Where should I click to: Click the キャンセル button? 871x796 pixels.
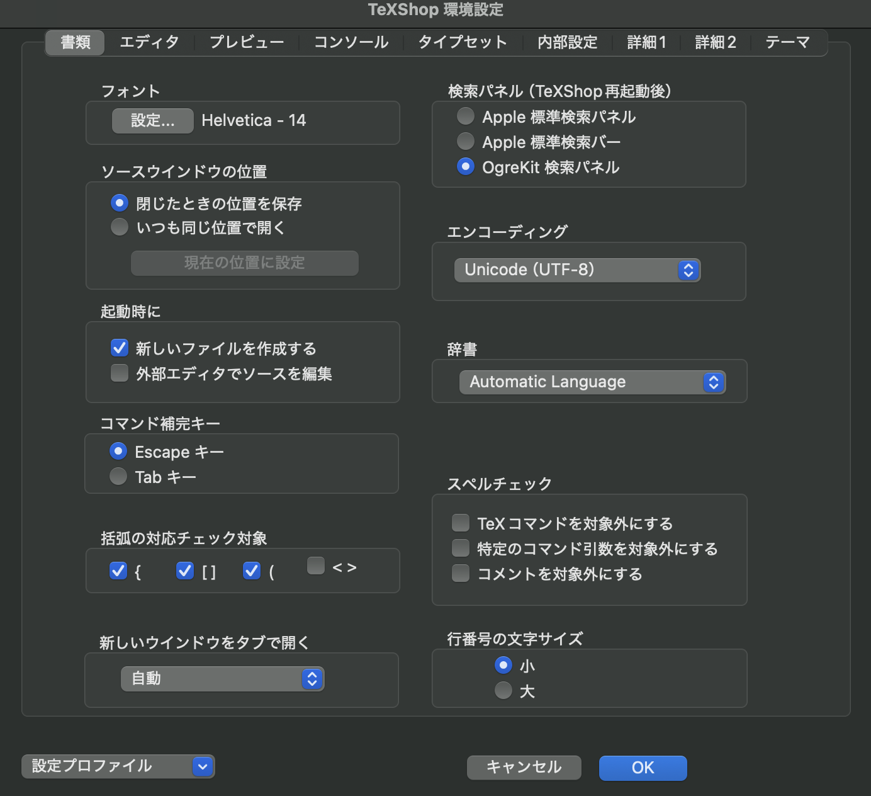[524, 767]
